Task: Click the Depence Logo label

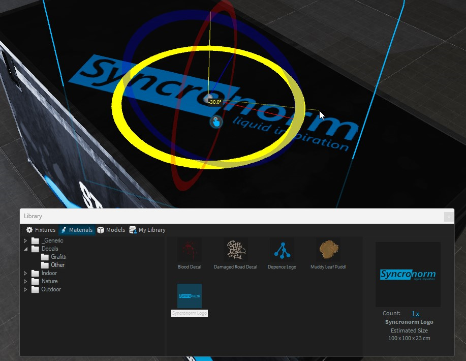Action: point(282,267)
